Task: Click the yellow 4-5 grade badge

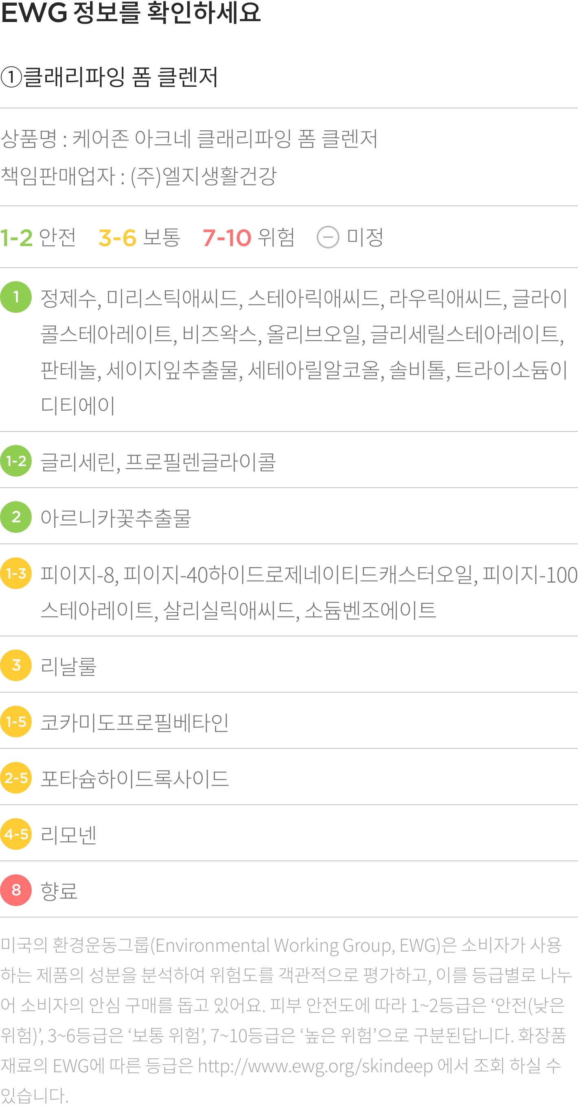Action: pyautogui.click(x=16, y=834)
